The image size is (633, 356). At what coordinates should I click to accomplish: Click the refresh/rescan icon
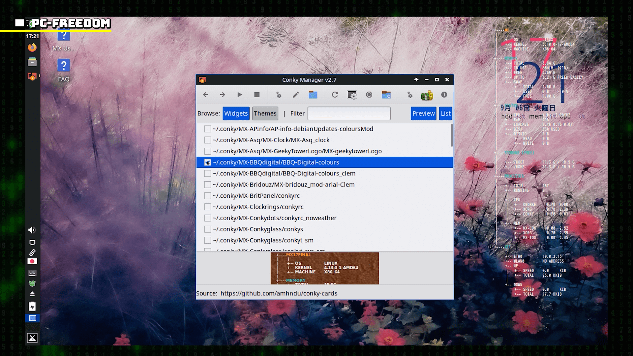tap(335, 95)
